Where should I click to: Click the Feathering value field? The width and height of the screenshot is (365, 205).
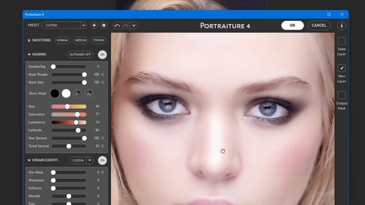tap(98, 67)
